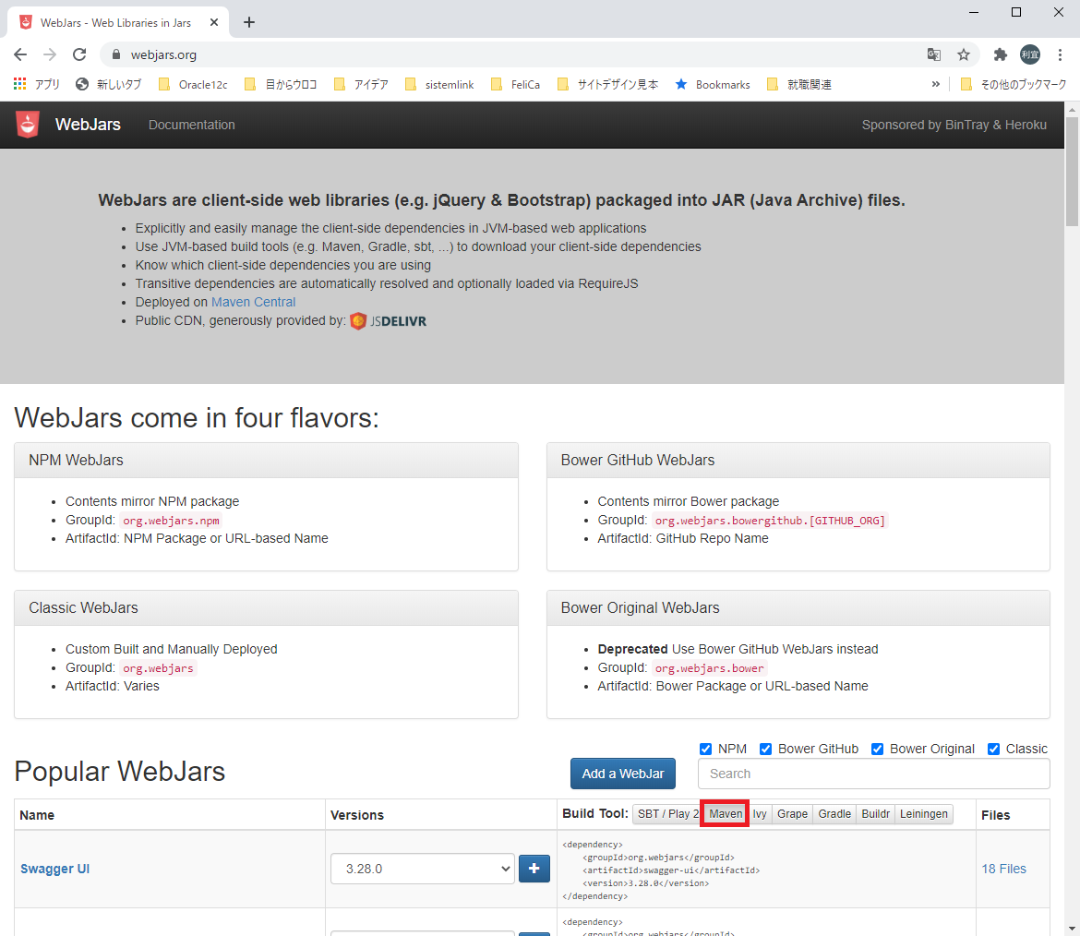
Task: Toggle the Bower Original checkbox
Action: coord(877,749)
